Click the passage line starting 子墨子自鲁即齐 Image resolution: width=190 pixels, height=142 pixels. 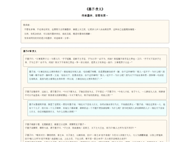(x=95, y=92)
